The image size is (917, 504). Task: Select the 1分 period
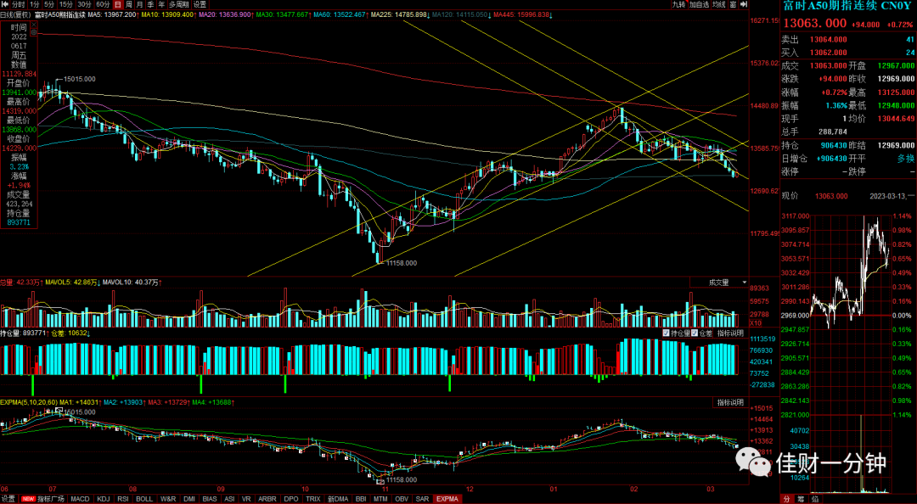click(x=35, y=4)
